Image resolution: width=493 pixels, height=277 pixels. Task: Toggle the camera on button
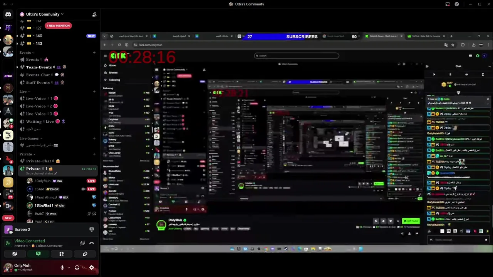point(15,254)
